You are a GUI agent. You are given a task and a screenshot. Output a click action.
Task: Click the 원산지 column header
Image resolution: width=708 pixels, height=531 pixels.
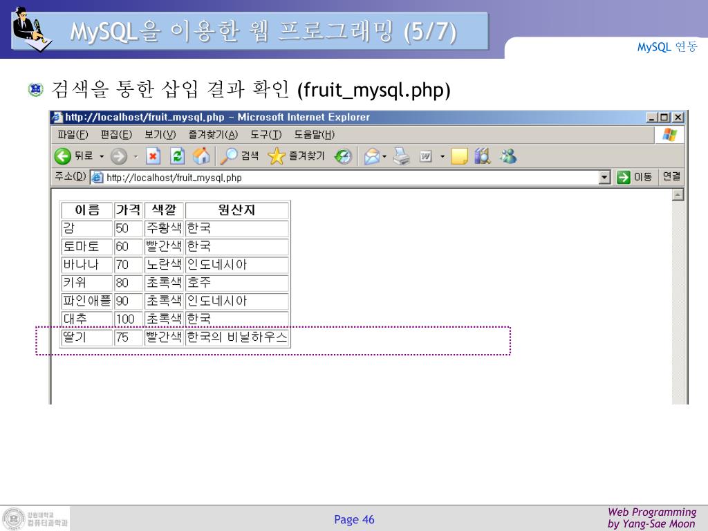point(237,210)
